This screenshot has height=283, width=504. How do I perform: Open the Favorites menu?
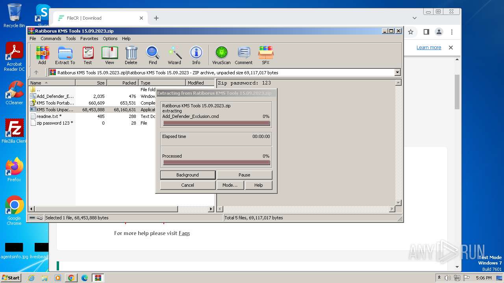pyautogui.click(x=89, y=39)
